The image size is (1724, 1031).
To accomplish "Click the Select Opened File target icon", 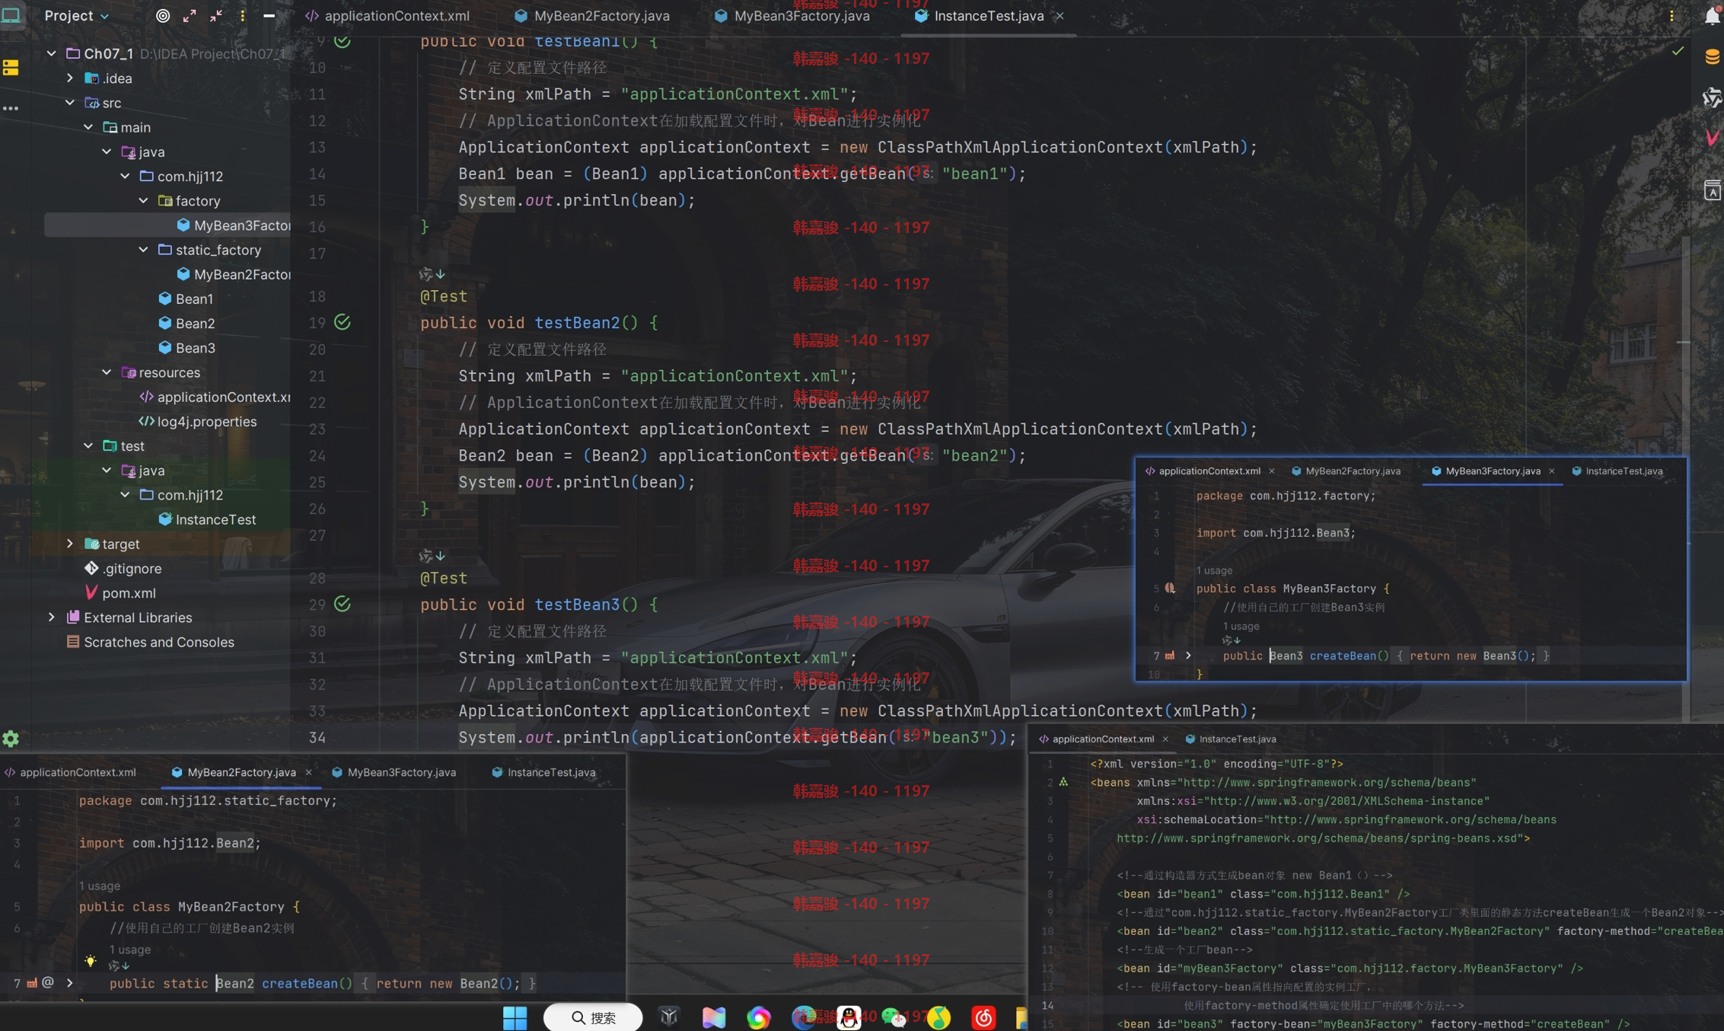I will 163,15.
